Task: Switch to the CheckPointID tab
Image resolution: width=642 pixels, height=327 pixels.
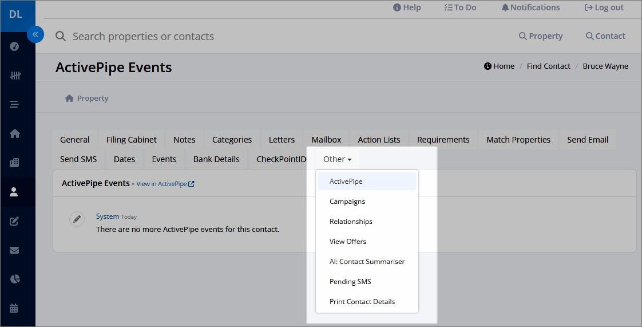Action: [x=282, y=159]
